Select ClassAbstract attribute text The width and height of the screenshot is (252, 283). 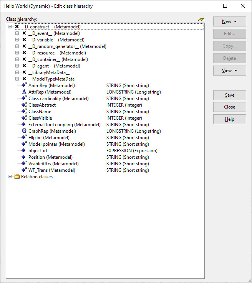(42, 105)
